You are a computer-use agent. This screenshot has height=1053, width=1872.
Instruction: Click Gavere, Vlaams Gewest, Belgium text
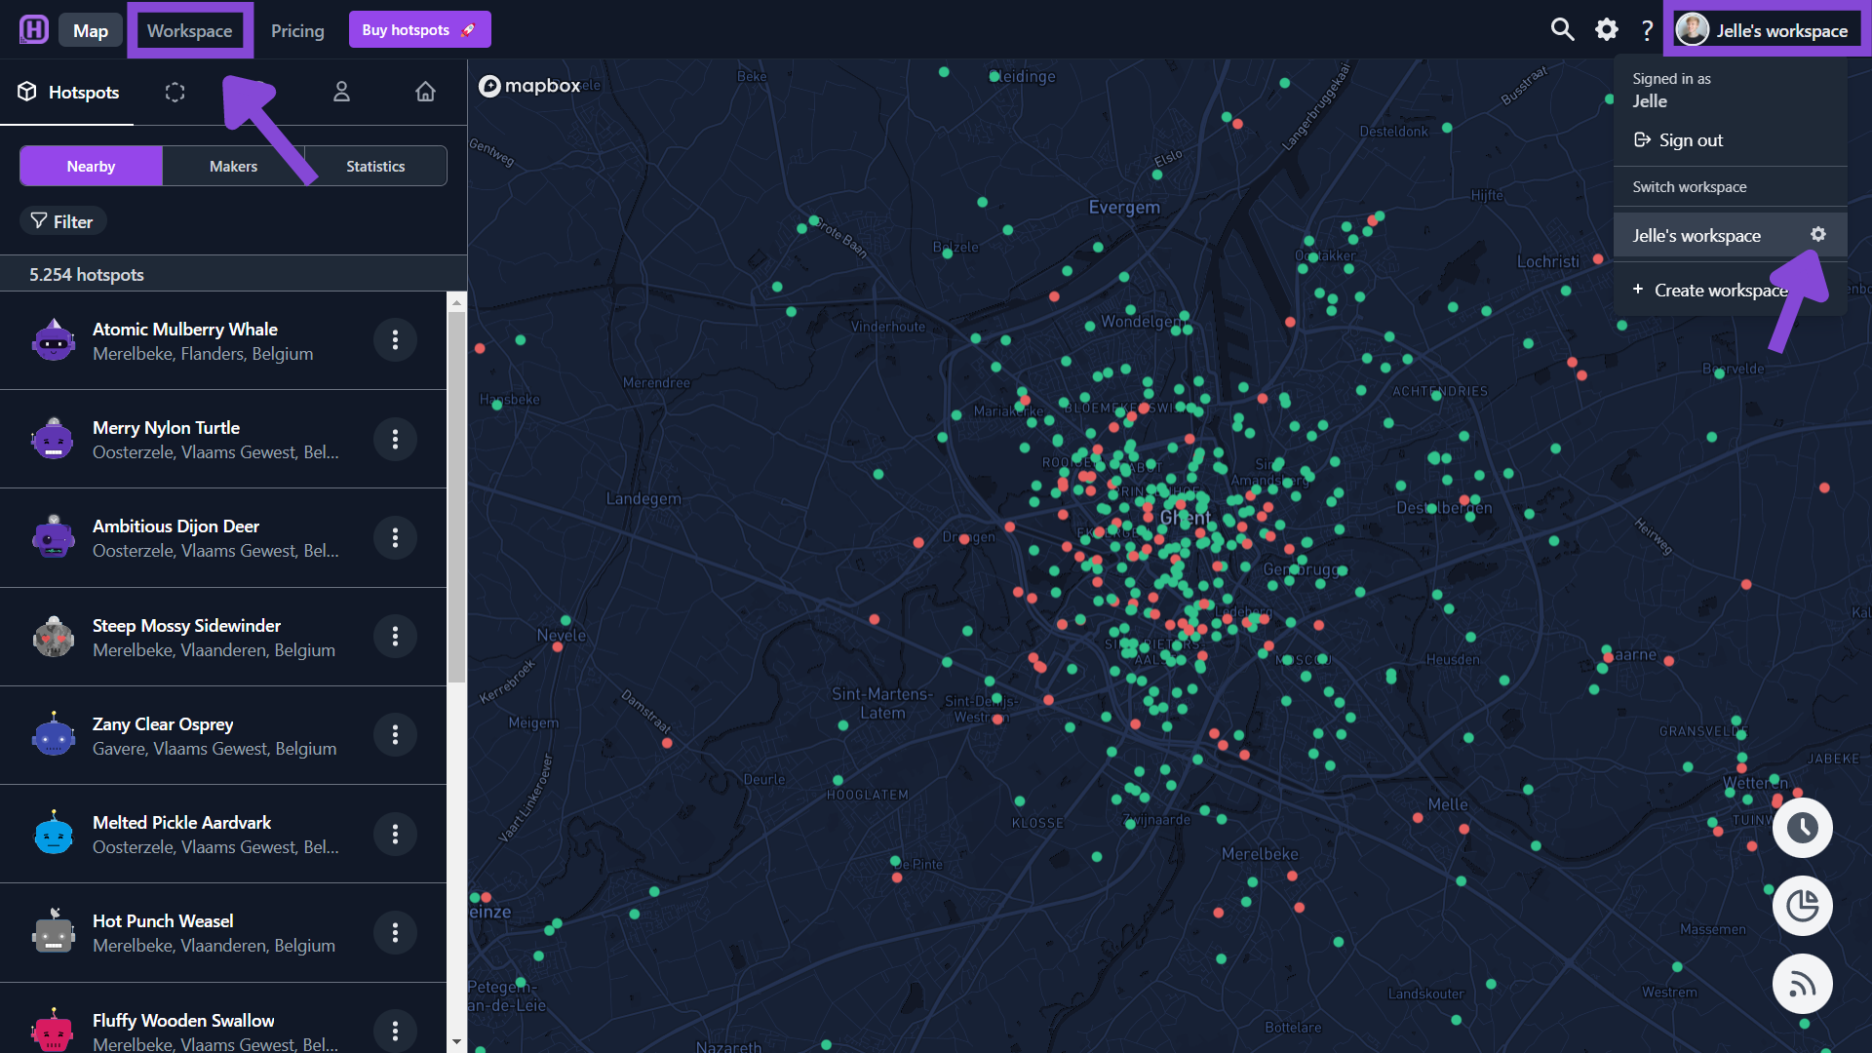pos(214,748)
